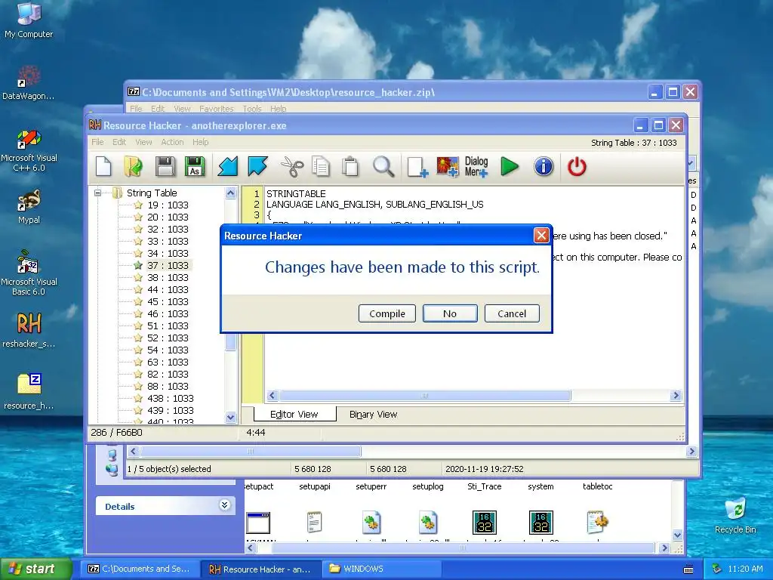773x580 pixels.
Task: Select Microsoft Visual C++ 6.0 desktop icon
Action: point(29,150)
